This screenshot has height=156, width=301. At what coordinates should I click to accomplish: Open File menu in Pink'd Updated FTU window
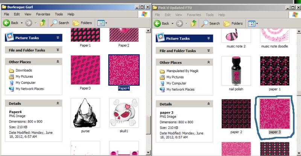pyautogui.click(x=157, y=15)
